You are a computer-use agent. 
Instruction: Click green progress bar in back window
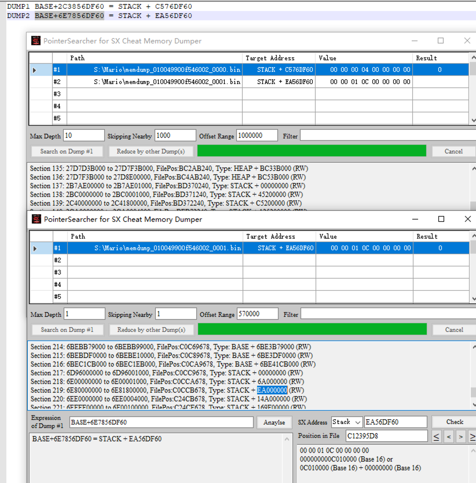[312, 151]
